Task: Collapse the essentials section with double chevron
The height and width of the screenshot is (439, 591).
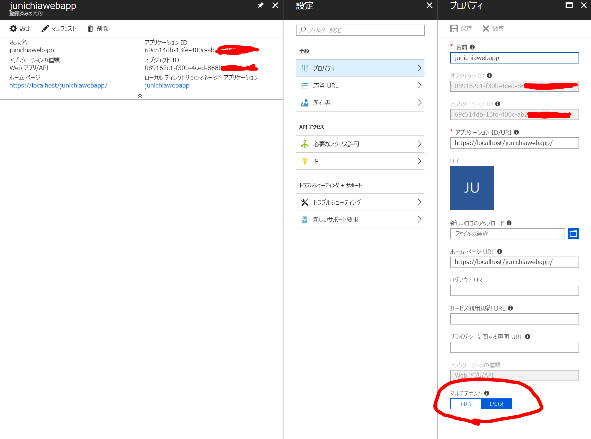Action: 140,96
